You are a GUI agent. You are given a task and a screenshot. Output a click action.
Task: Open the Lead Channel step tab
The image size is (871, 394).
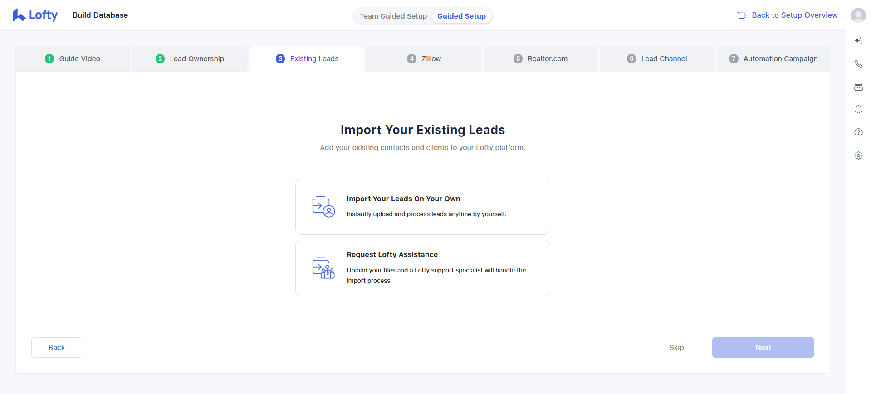pos(657,59)
